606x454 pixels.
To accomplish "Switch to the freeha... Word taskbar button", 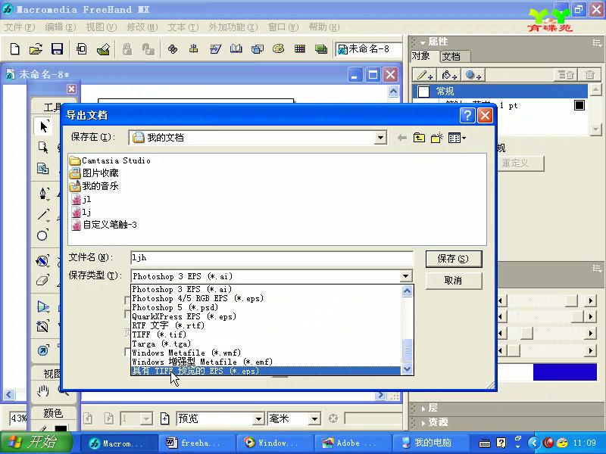I will (197, 443).
